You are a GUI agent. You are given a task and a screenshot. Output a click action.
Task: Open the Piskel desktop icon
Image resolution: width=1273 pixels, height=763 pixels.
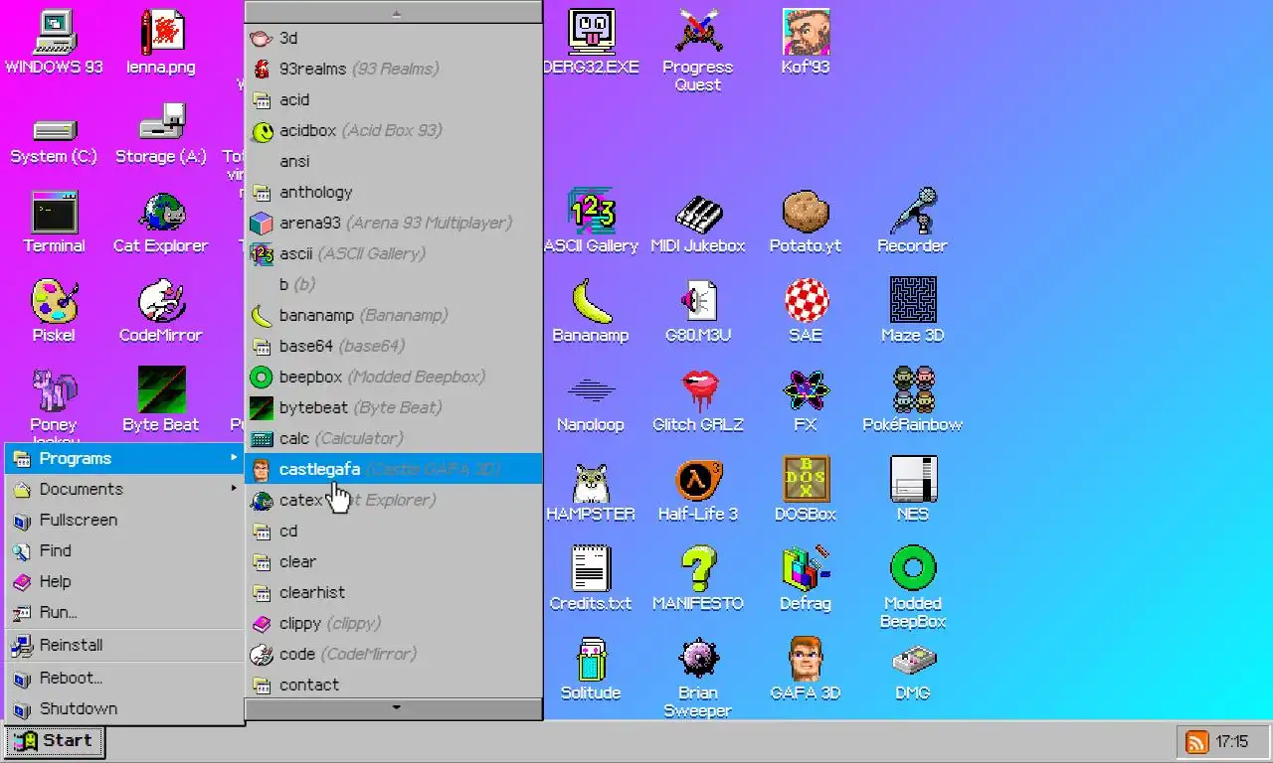click(x=54, y=311)
